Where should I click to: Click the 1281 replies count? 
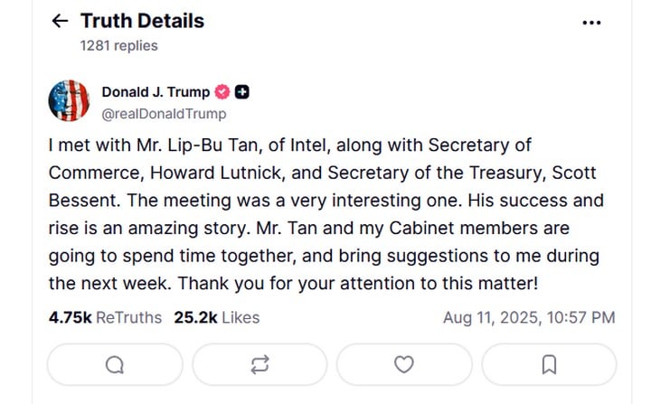(119, 46)
